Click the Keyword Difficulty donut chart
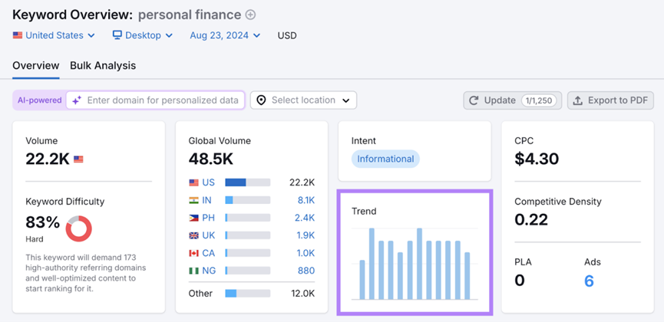 click(78, 228)
